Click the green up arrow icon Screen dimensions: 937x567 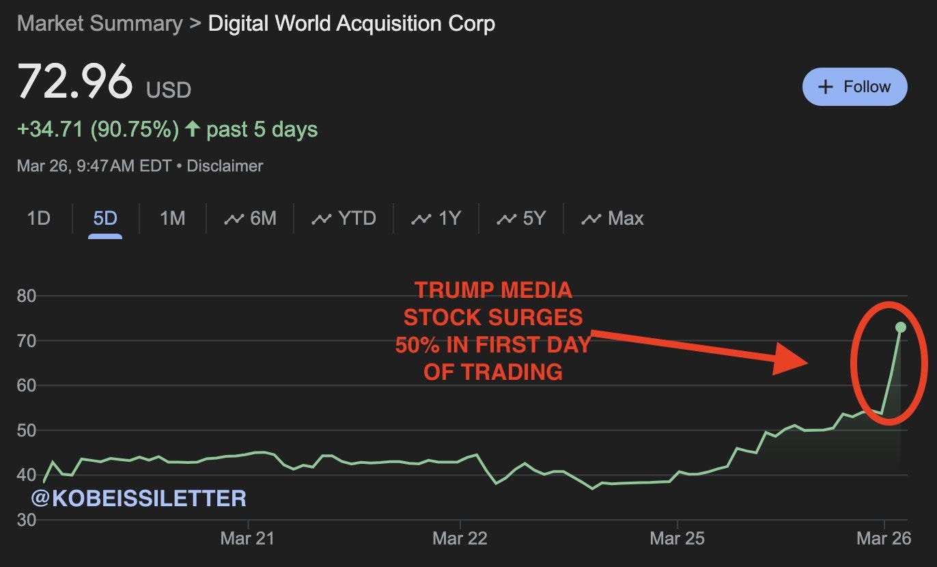click(x=193, y=128)
